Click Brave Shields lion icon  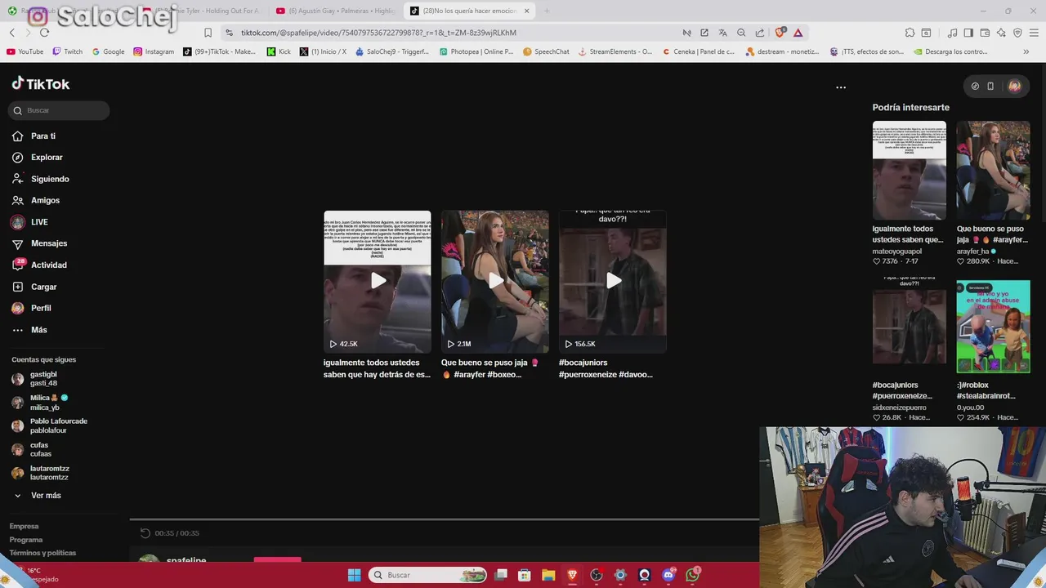click(x=780, y=33)
